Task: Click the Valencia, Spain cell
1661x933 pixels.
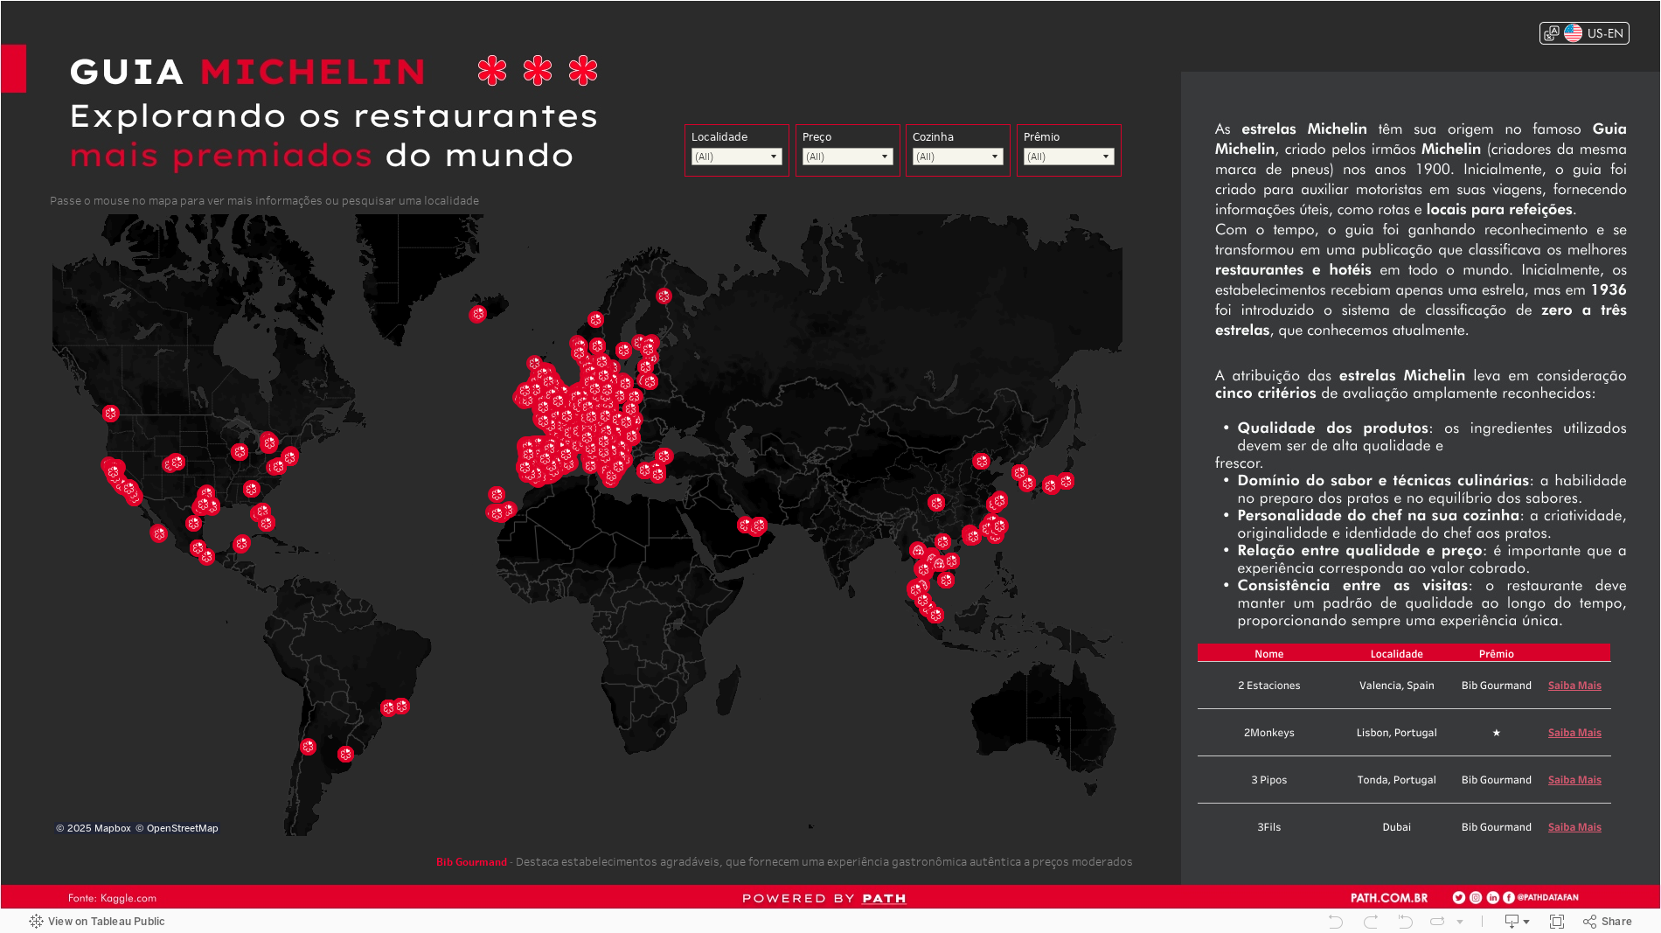Action: tap(1396, 686)
